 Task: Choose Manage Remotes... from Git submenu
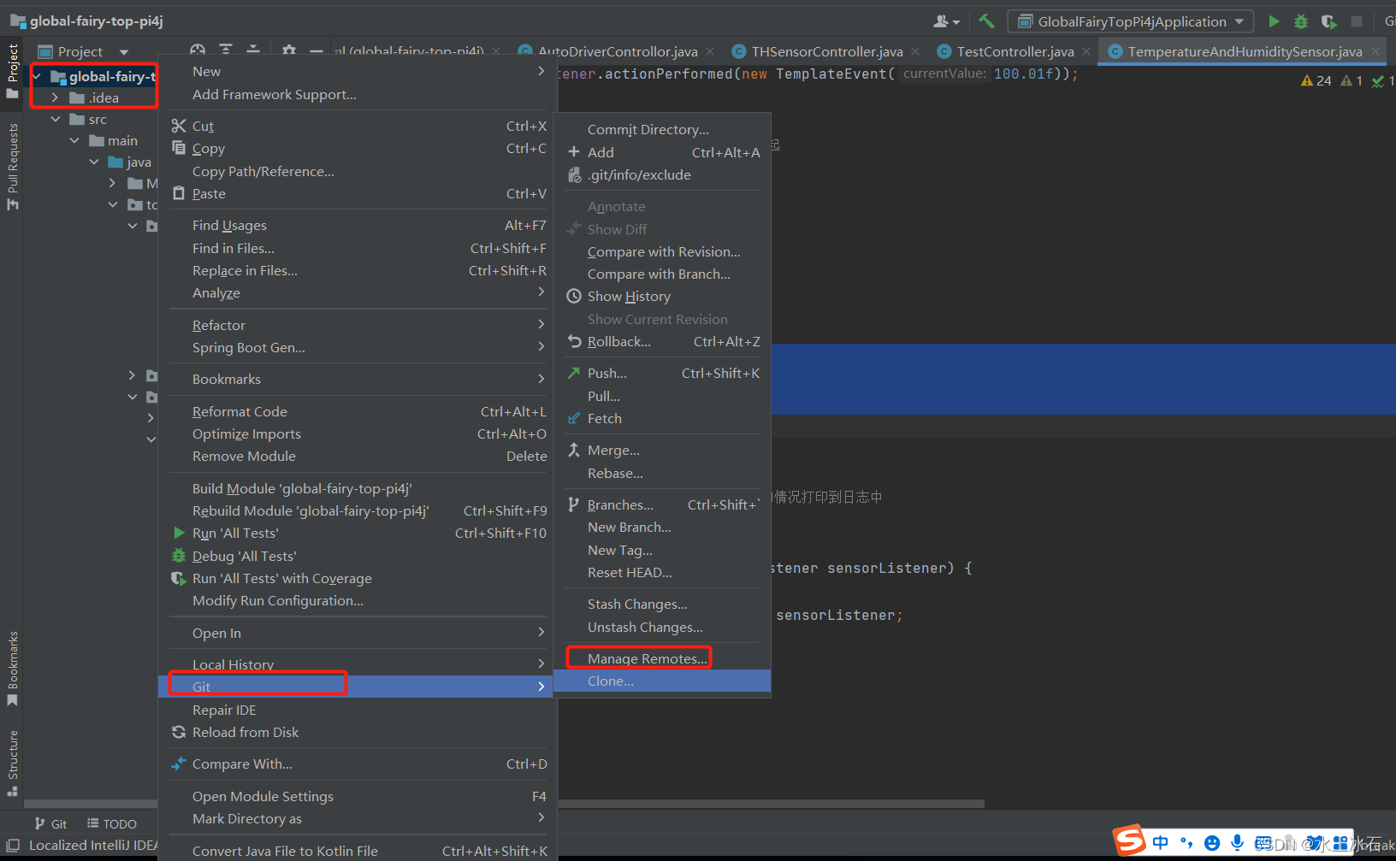pyautogui.click(x=662, y=658)
